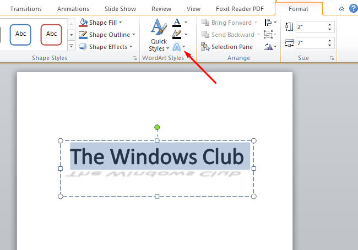Click the Shape Outline pencil icon
The height and width of the screenshot is (250, 358).
click(83, 35)
